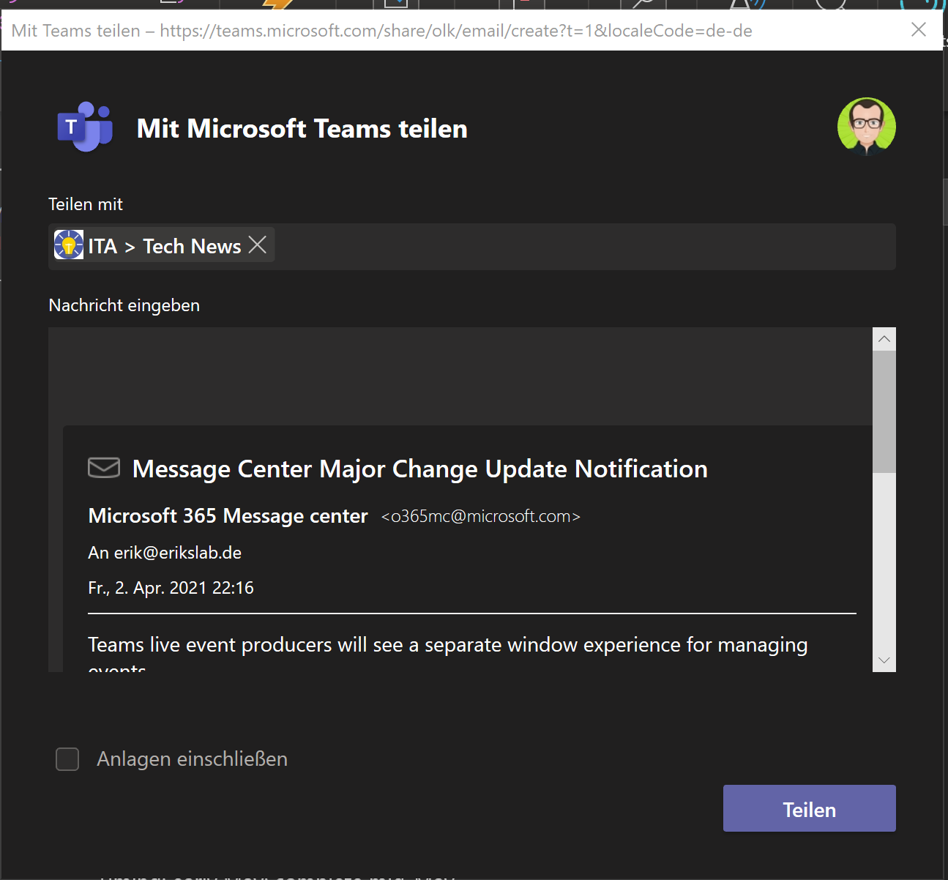Close the Mit Teams teilen window
The image size is (948, 880).
(918, 29)
